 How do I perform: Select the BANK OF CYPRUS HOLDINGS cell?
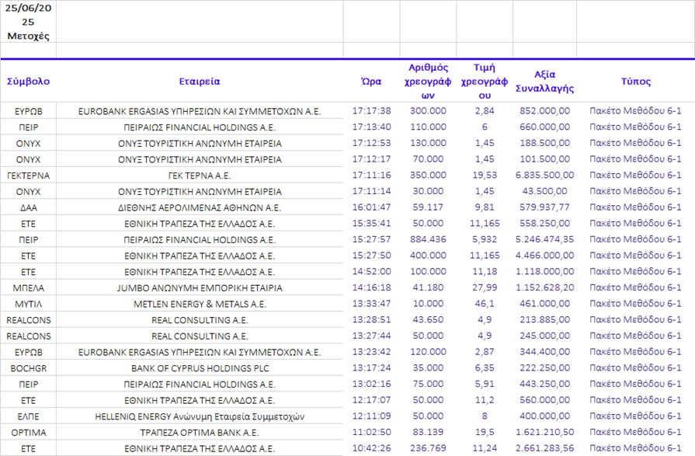(200, 368)
